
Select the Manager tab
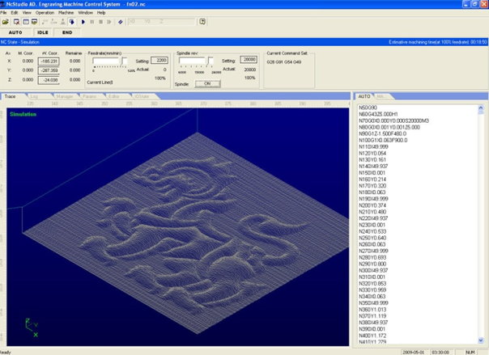click(65, 96)
